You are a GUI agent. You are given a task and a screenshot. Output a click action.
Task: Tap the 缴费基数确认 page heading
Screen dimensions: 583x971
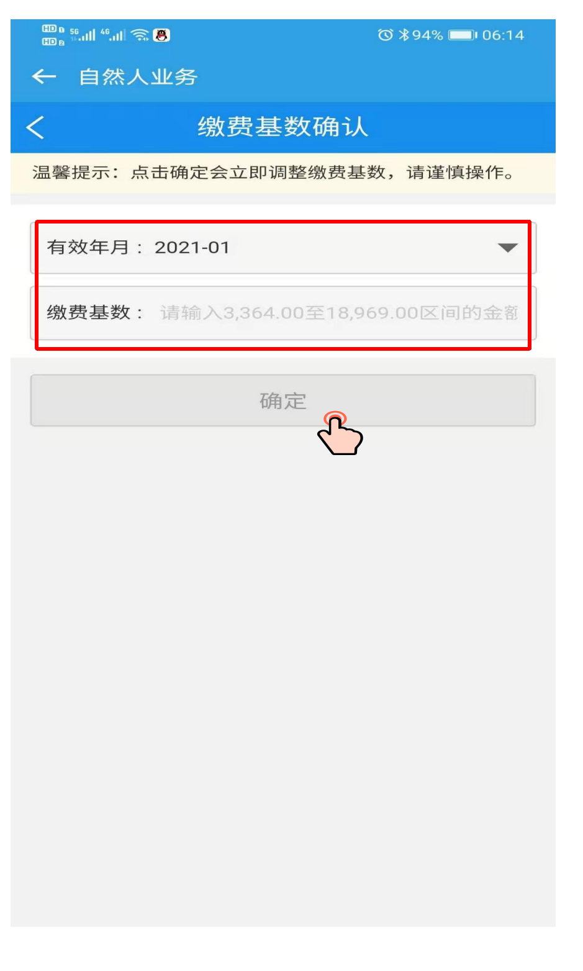tap(283, 127)
